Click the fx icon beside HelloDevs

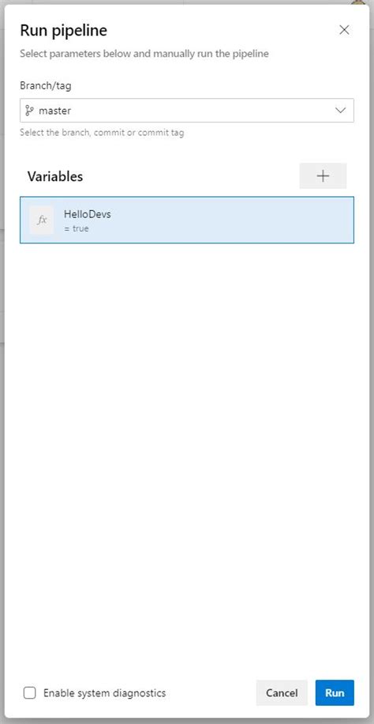(42, 221)
